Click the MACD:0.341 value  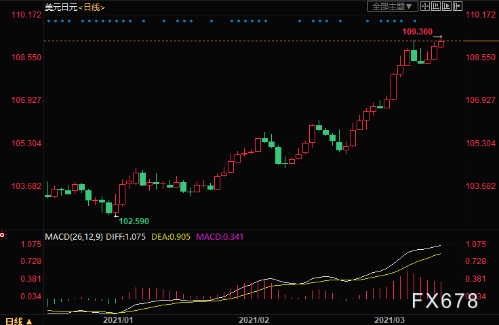(x=220, y=237)
